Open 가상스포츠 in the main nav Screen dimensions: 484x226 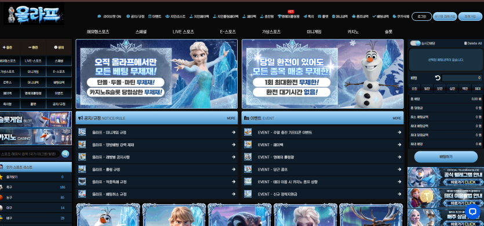(x=271, y=32)
